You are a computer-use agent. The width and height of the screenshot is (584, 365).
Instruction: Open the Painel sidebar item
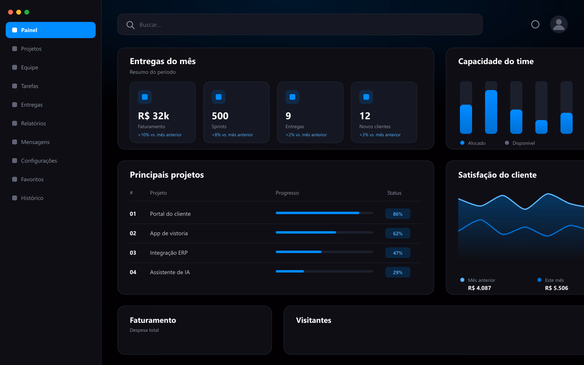[x=51, y=30]
